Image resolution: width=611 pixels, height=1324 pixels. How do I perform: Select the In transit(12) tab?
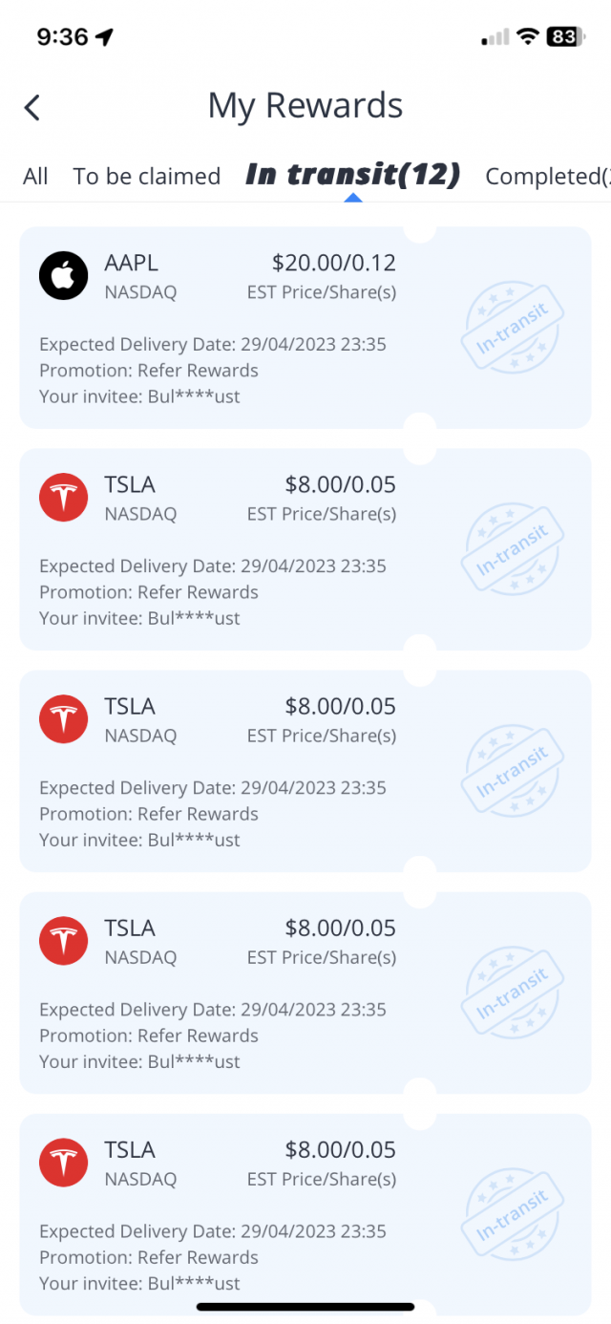click(x=353, y=175)
